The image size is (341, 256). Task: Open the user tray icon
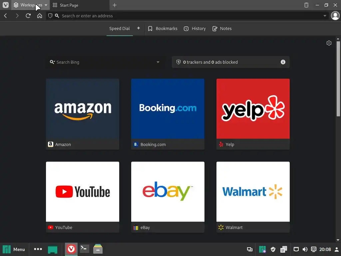coord(337,249)
